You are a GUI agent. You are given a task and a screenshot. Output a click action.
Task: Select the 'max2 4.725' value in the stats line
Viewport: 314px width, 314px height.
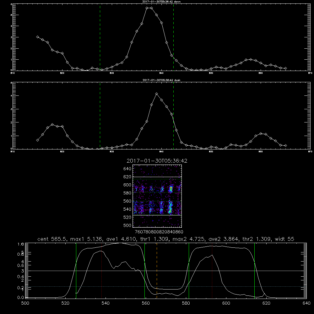tap(188, 239)
